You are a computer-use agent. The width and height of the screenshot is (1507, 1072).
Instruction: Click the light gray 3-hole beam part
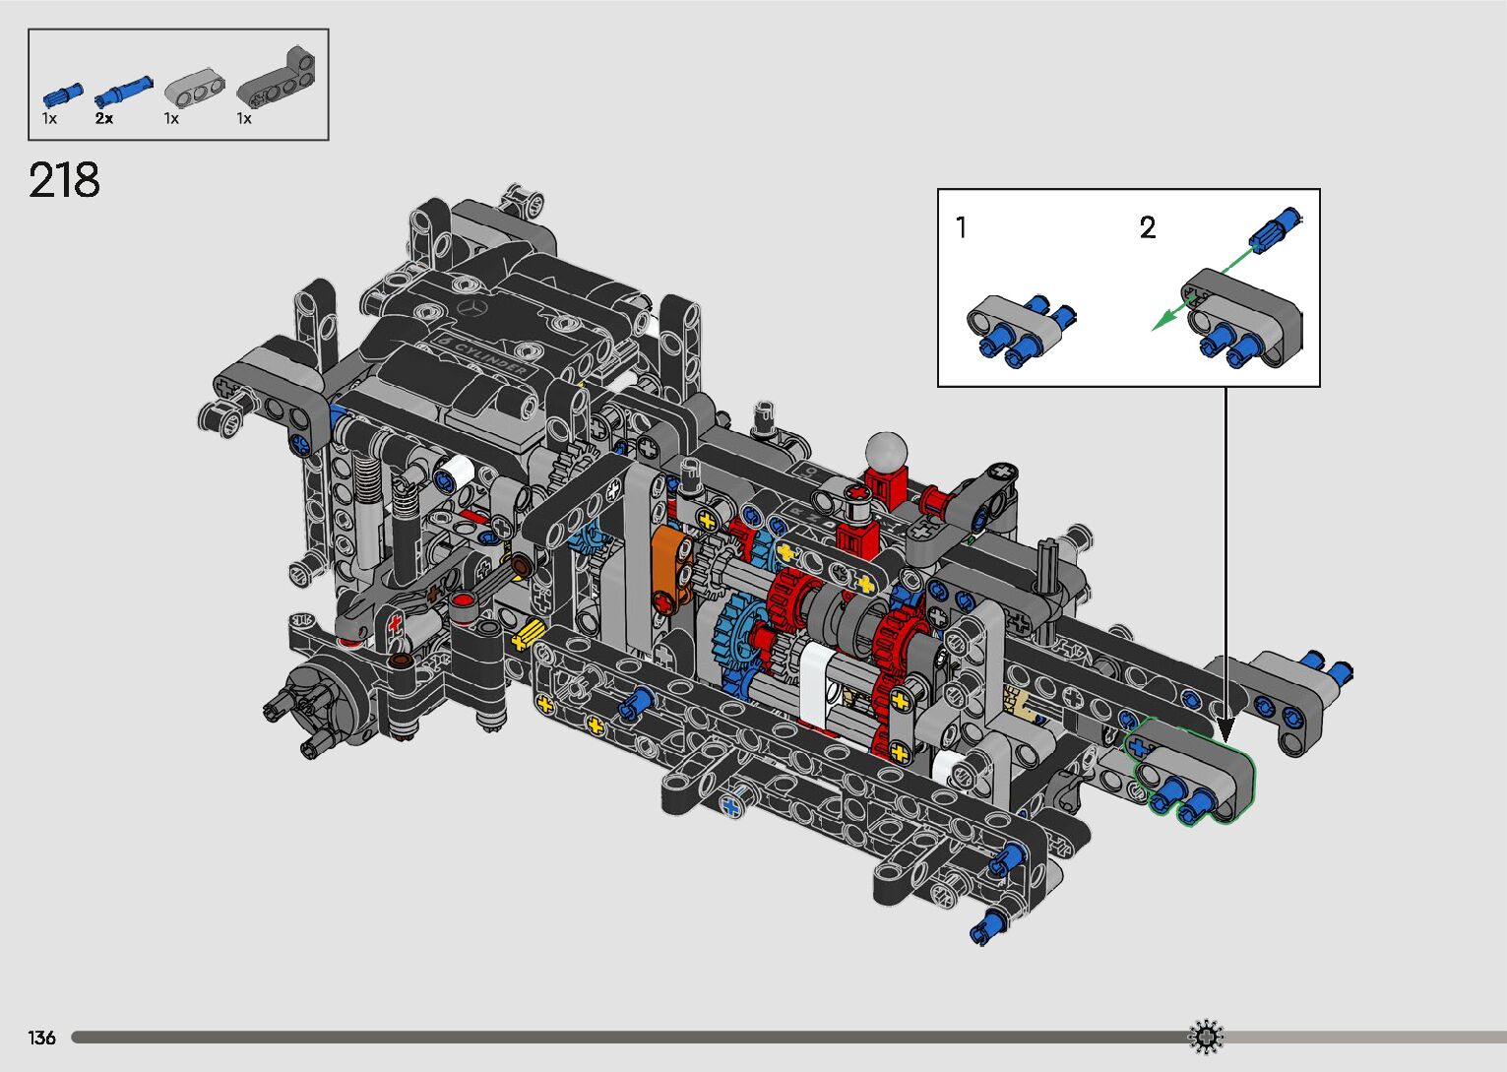point(194,87)
